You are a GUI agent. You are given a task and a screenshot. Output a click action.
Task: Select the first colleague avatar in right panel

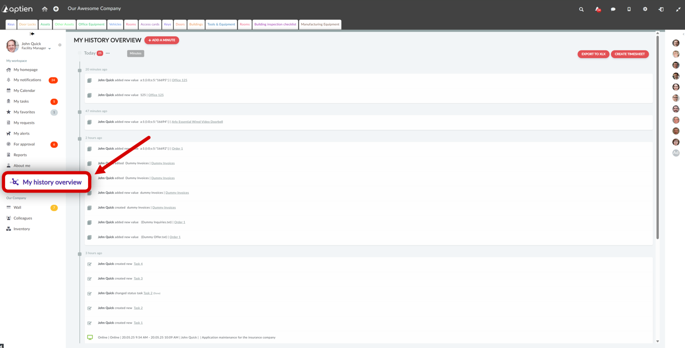point(676,43)
